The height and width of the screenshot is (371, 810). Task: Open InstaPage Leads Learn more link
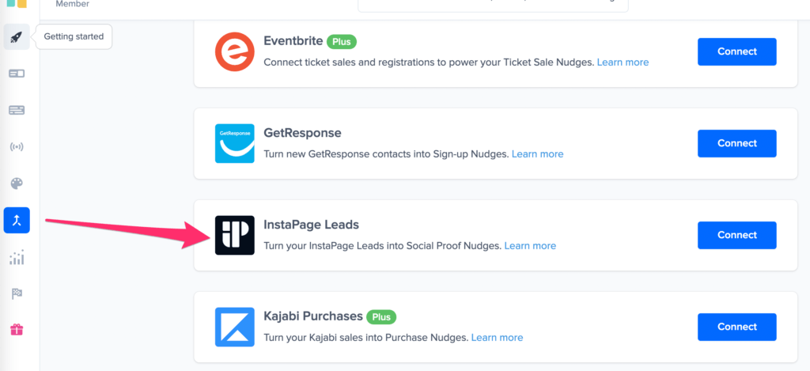(530, 245)
